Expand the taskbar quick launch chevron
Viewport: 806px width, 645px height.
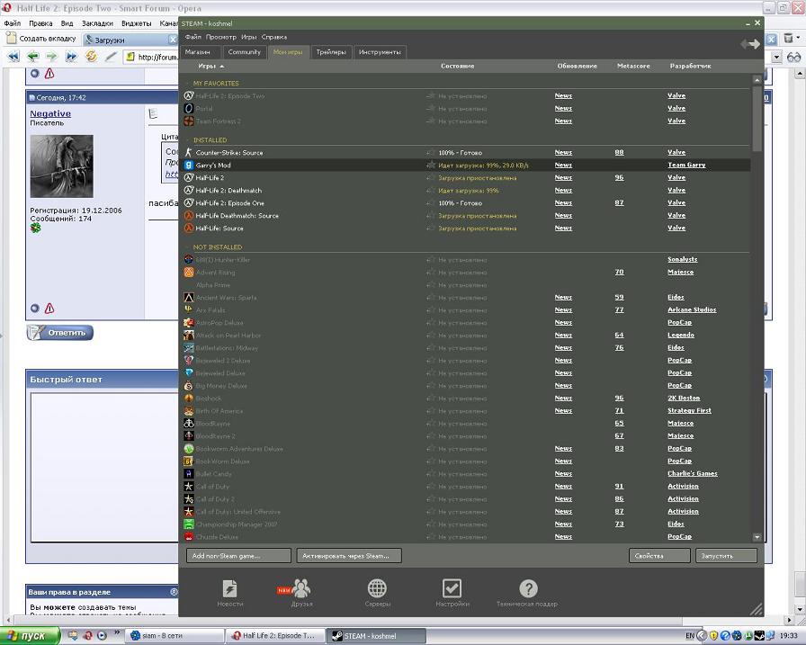coord(116,632)
